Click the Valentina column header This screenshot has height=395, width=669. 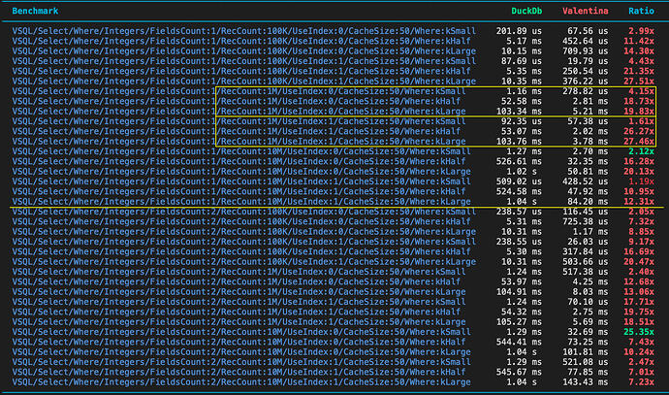[x=585, y=11]
